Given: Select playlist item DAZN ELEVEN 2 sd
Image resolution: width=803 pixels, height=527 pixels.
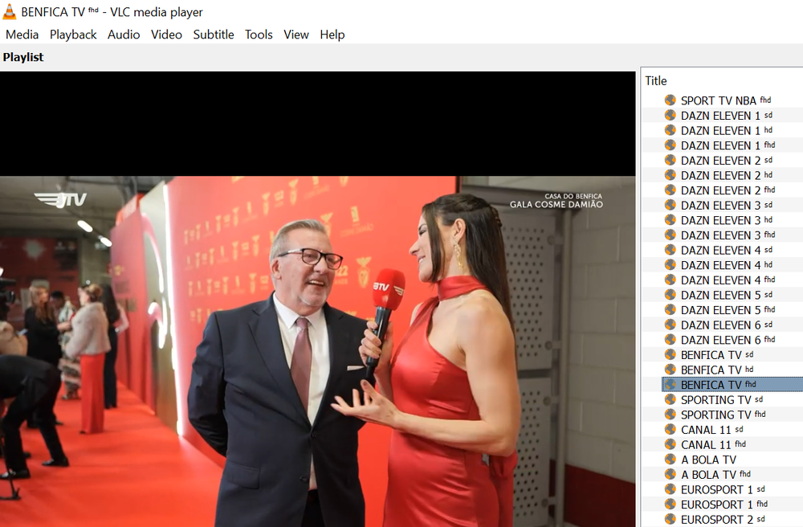Looking at the screenshot, I should (x=726, y=161).
